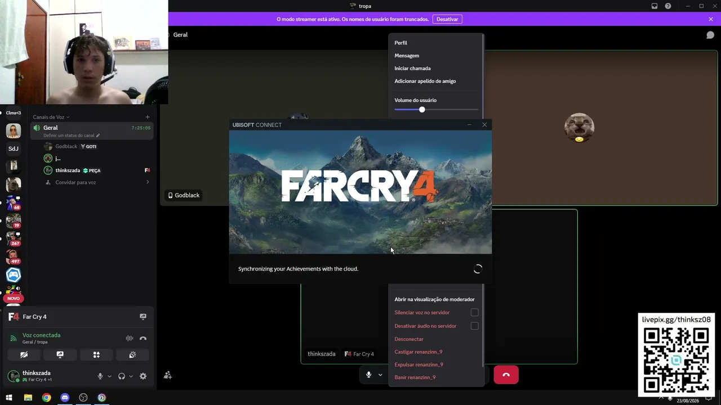The width and height of the screenshot is (721, 405).
Task: Open thinkszada user panel avatar
Action: click(14, 376)
